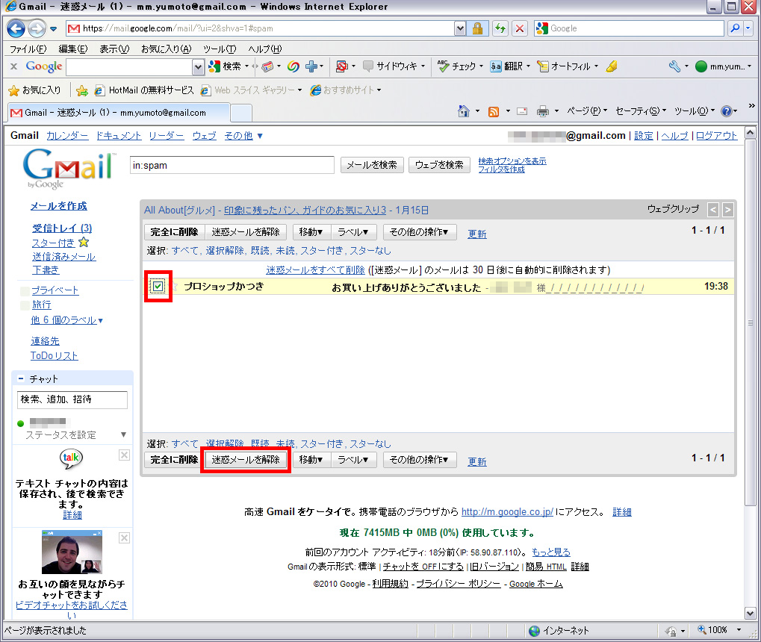Open the bottom その他の操作 dropdown
Screen dimensions: 761x642
[x=419, y=460]
